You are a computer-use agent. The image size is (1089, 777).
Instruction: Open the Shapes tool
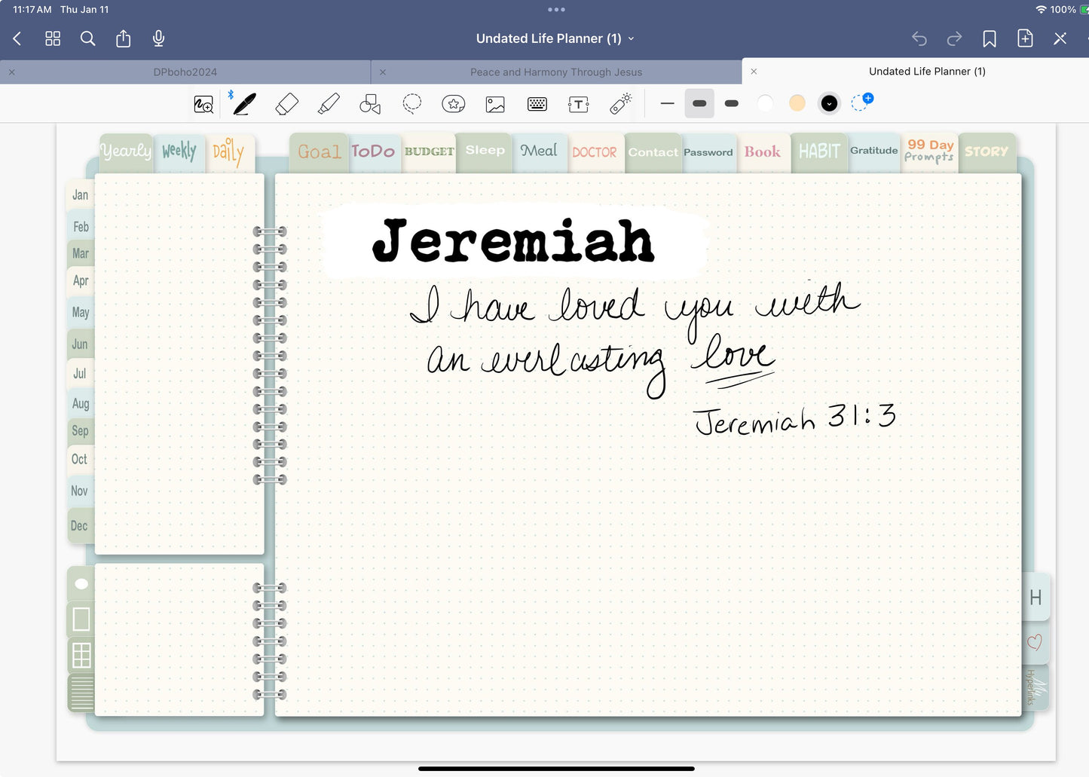[369, 103]
